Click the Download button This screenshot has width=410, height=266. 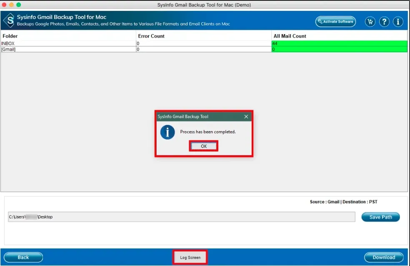(x=383, y=257)
